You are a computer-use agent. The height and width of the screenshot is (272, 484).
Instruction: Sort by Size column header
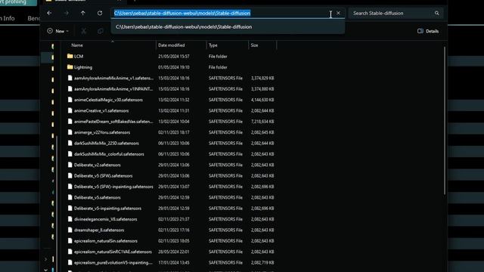(x=254, y=45)
